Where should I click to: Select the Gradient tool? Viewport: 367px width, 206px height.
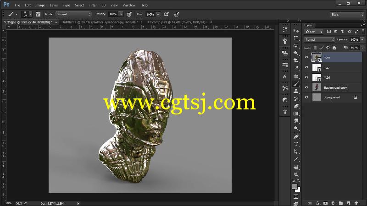(x=296, y=114)
